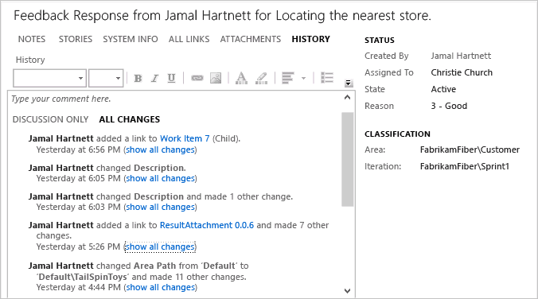Toggle bold formatting in History toolbar
The height and width of the screenshot is (299, 538).
coord(138,78)
